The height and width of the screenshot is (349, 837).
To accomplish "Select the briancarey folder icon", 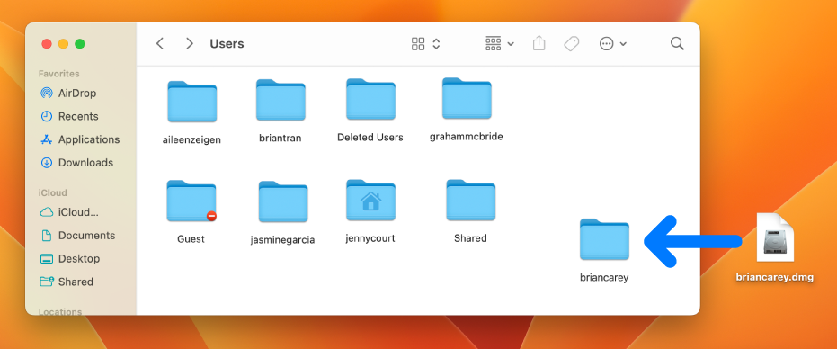I will pos(604,239).
